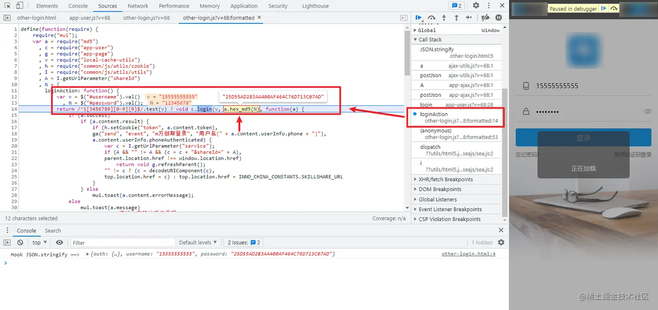Select the inspect element picker icon
This screenshot has height=310, width=658.
7,6
